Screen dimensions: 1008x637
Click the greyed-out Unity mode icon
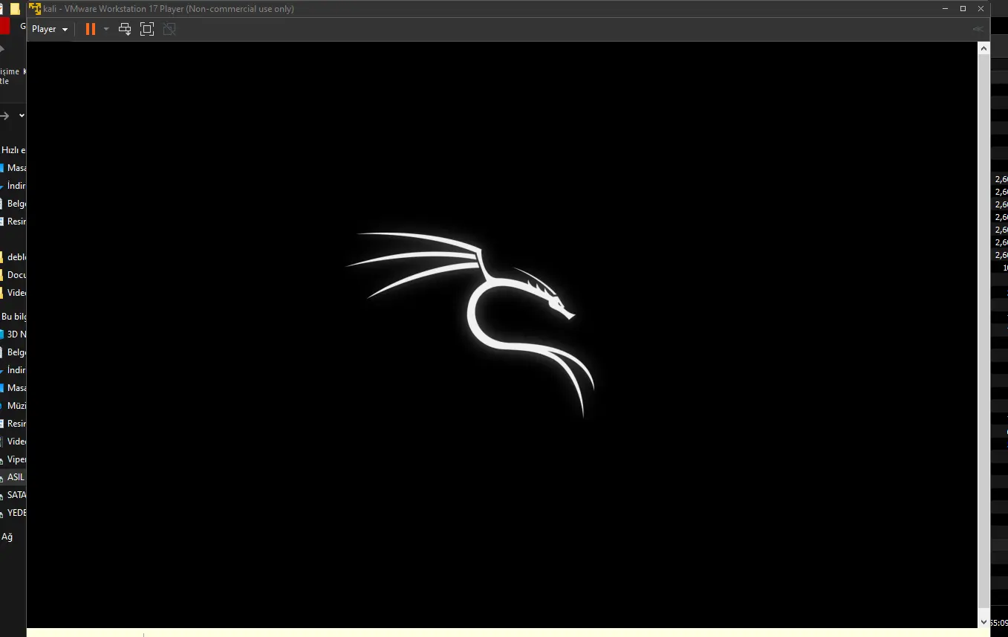click(x=169, y=29)
